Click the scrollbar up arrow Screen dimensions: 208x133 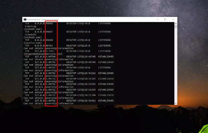176,24
